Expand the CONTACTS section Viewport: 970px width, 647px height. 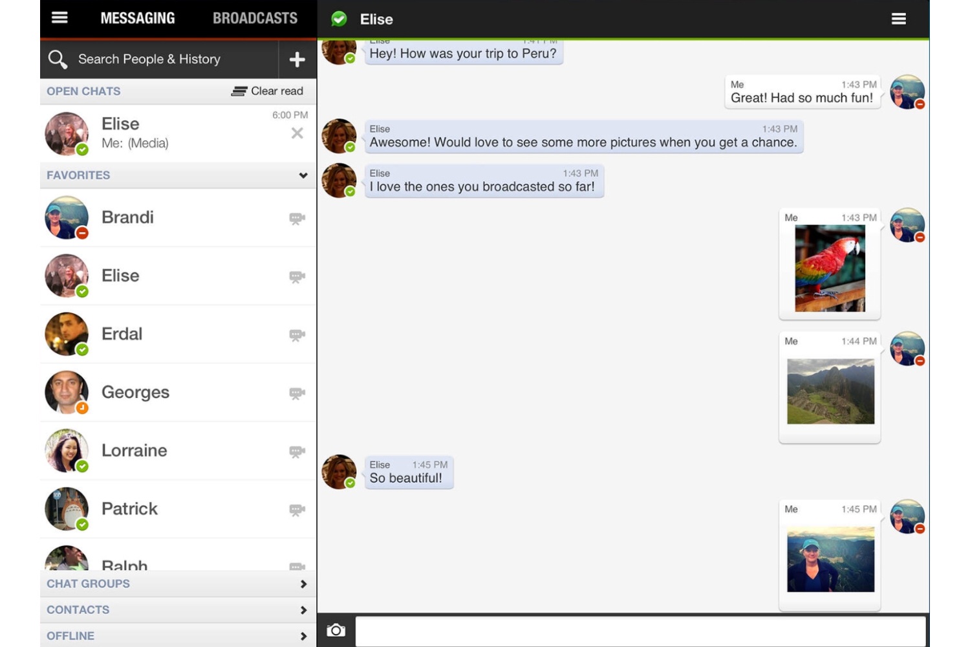pos(178,610)
